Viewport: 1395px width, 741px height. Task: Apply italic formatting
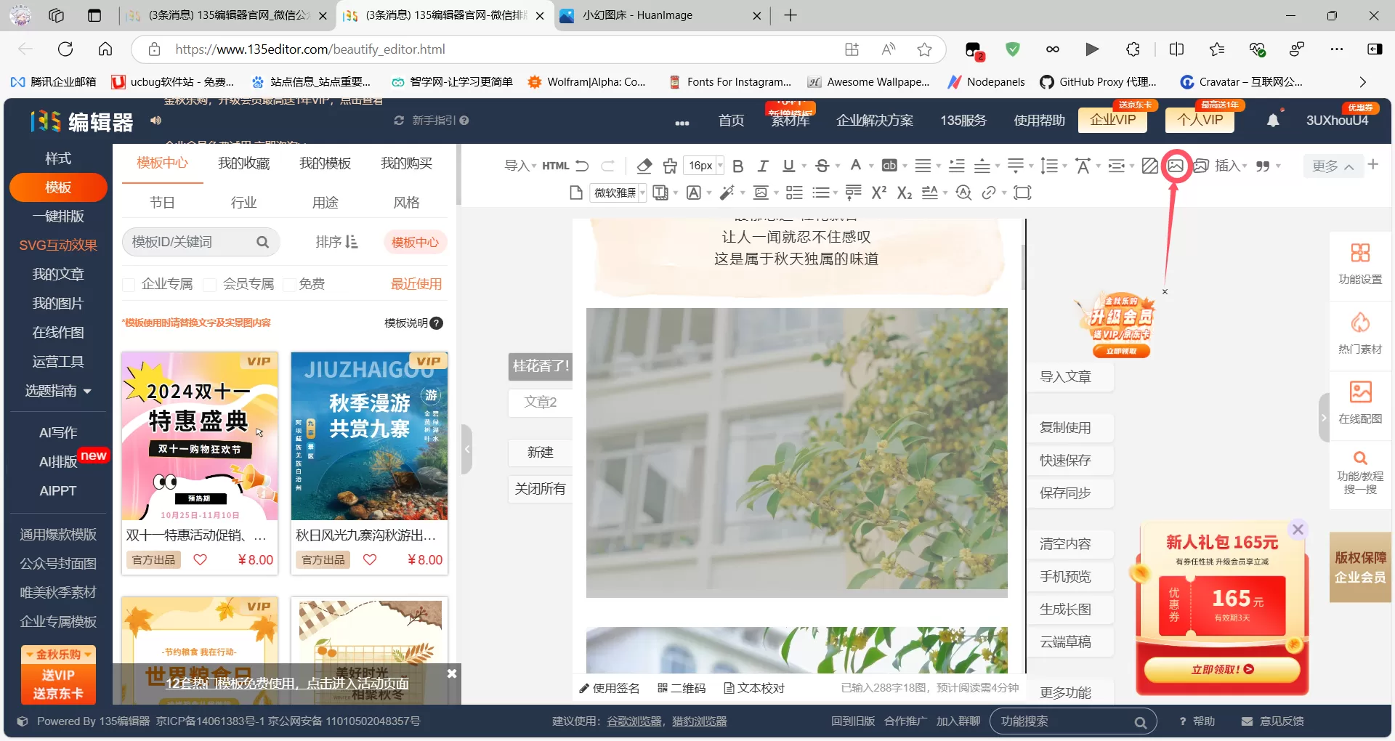click(763, 166)
